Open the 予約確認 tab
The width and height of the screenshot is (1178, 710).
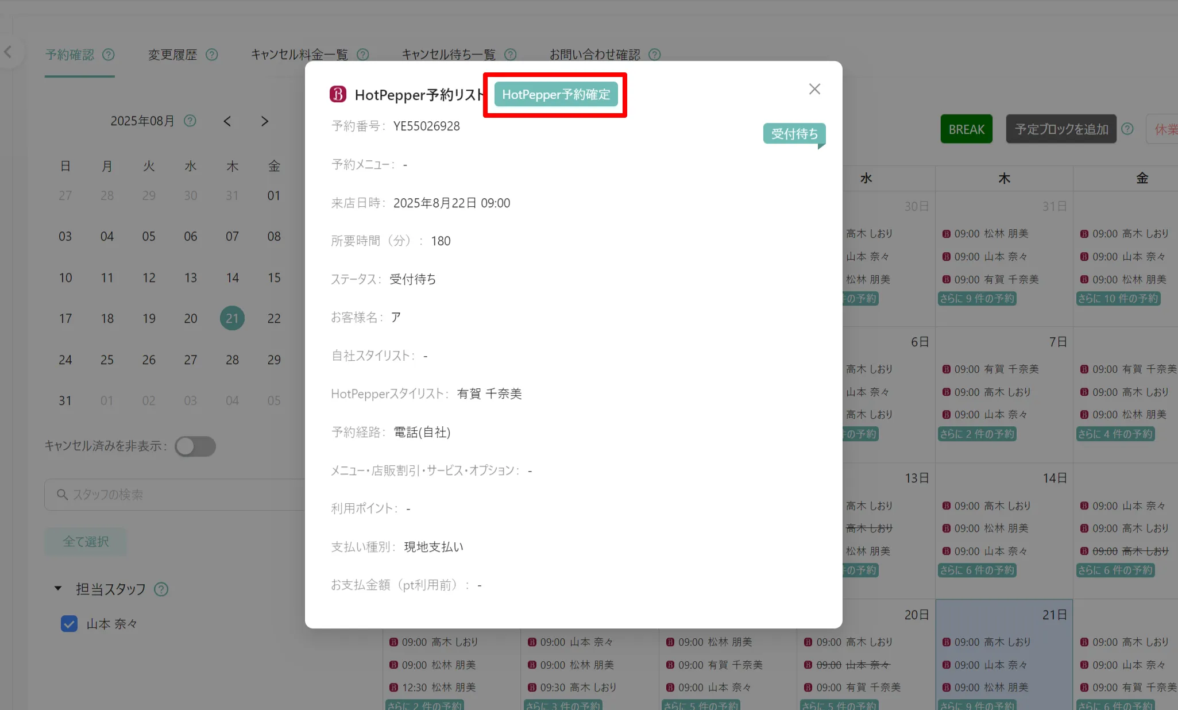click(x=69, y=55)
